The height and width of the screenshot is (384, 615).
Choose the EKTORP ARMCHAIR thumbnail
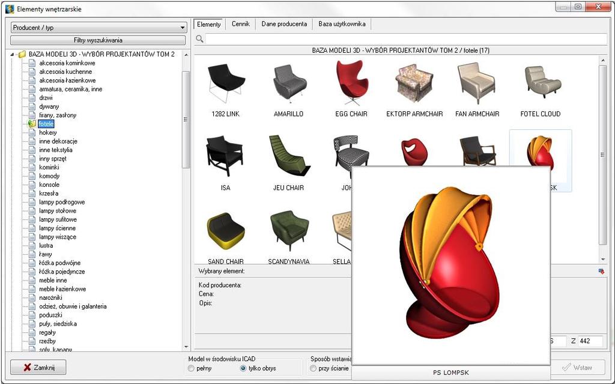click(414, 84)
